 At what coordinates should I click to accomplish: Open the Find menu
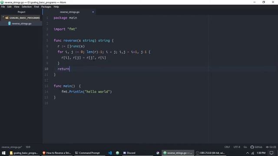[x=36, y=7]
